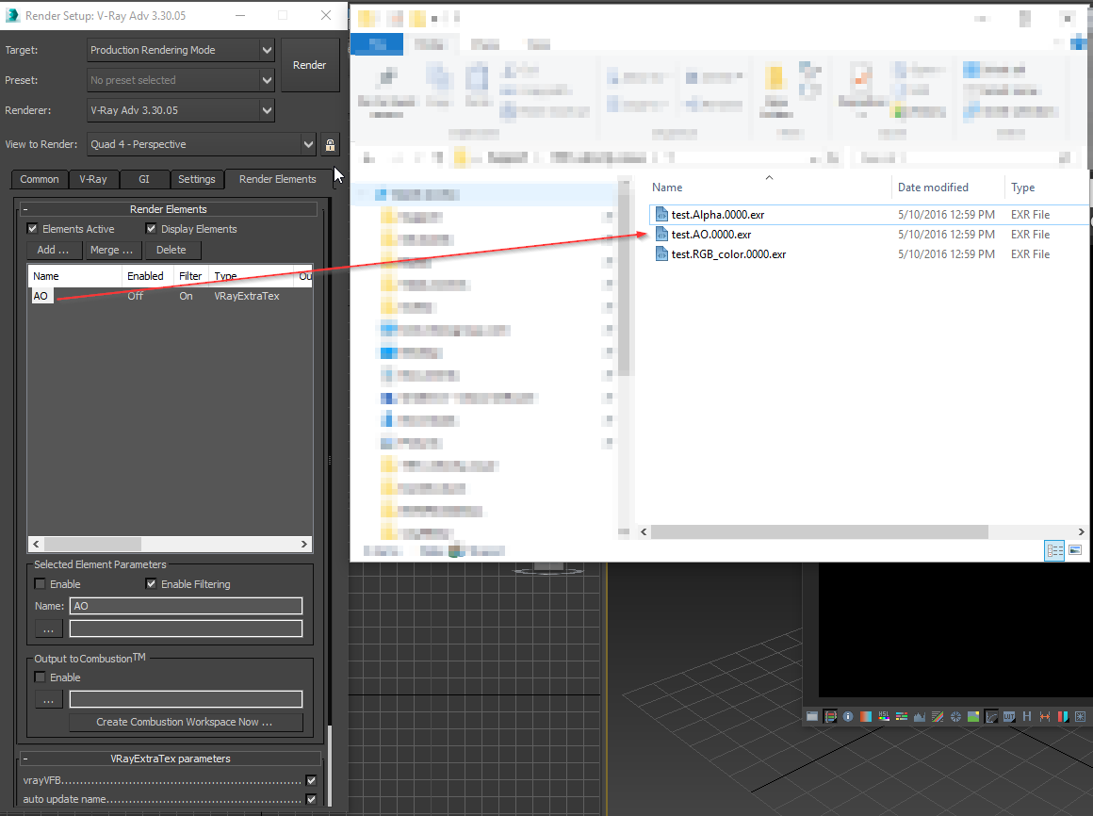Viewport: 1093px width, 816px height.
Task: Sort files by Date modified column
Action: [933, 188]
